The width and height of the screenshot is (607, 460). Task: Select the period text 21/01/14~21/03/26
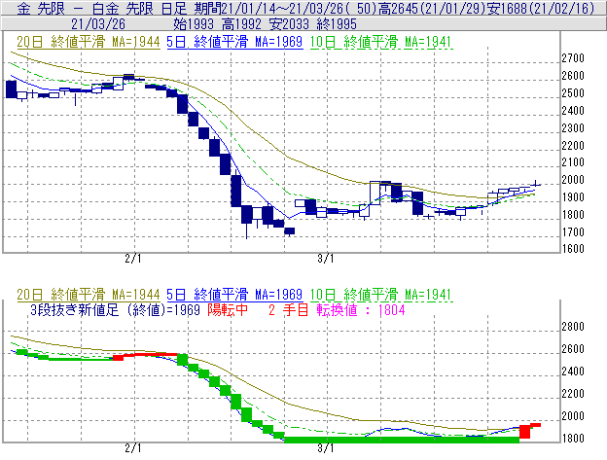pos(284,8)
